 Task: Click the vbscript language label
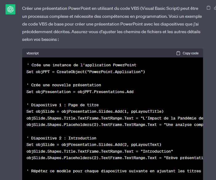[33, 53]
